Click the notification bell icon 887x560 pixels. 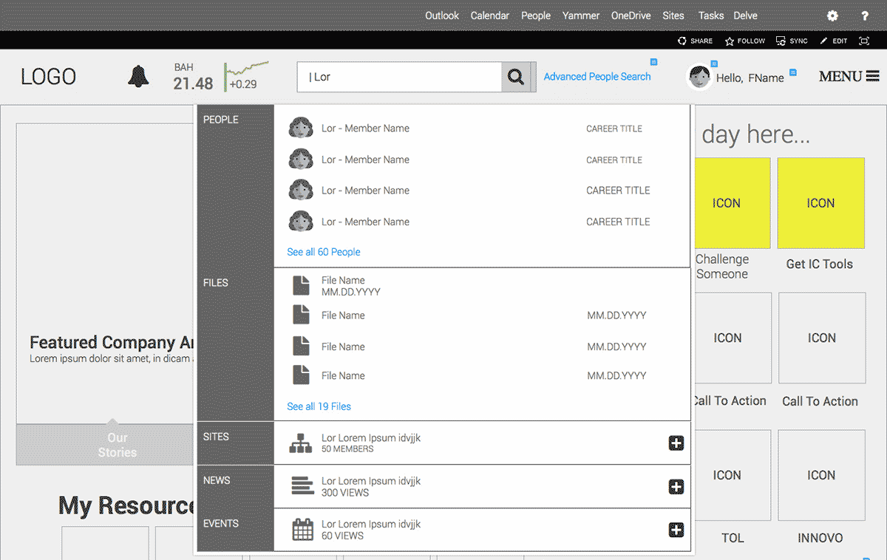tap(138, 76)
